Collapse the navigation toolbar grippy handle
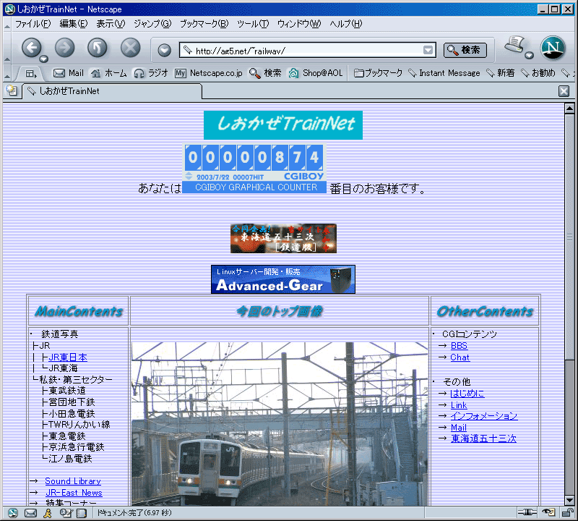The height and width of the screenshot is (521, 578). point(7,48)
